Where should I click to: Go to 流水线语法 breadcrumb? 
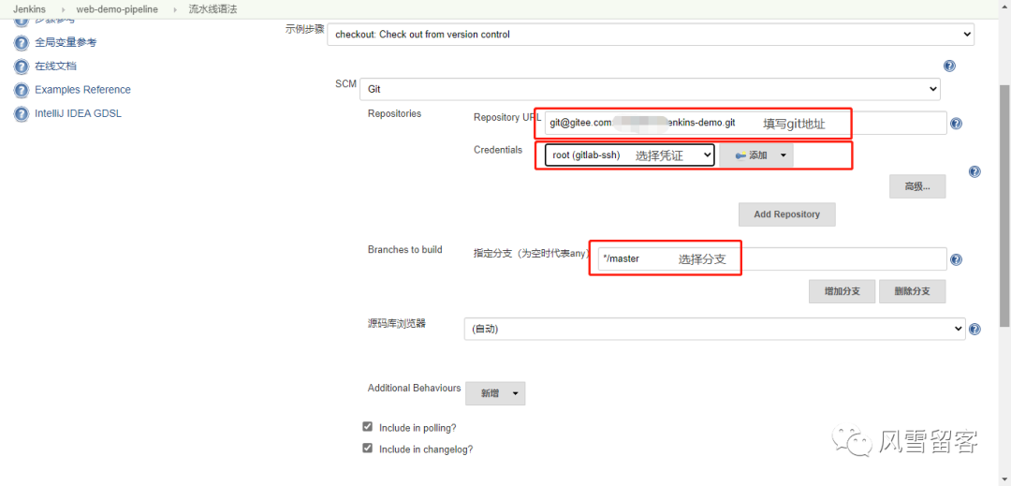point(212,9)
